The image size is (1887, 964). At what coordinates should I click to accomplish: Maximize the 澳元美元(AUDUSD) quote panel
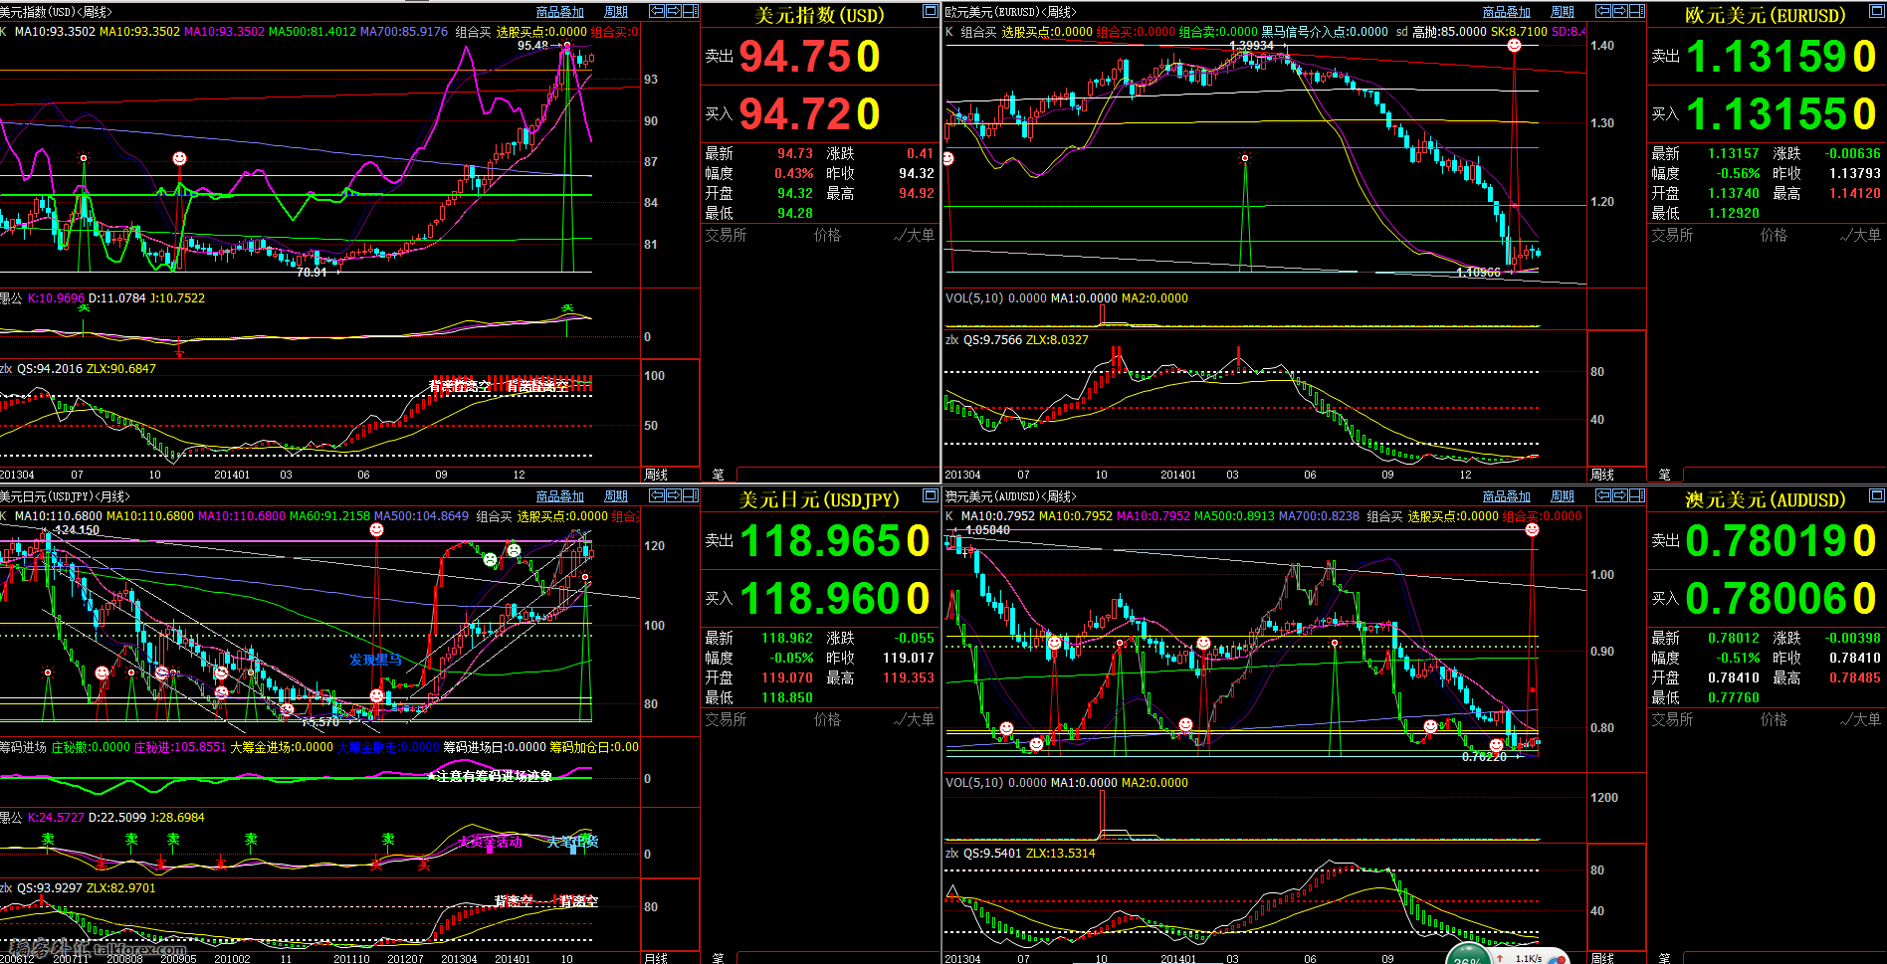pyautogui.click(x=1877, y=495)
